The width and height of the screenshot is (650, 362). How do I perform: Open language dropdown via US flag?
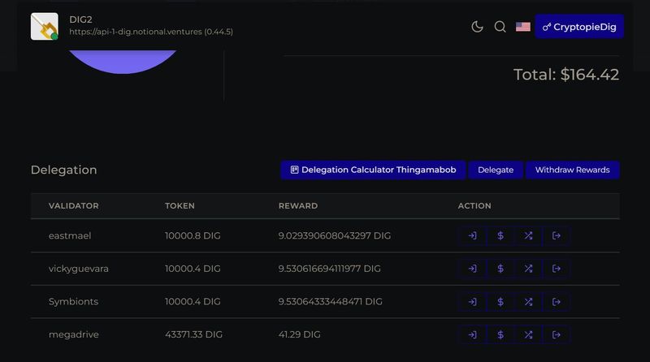point(523,27)
